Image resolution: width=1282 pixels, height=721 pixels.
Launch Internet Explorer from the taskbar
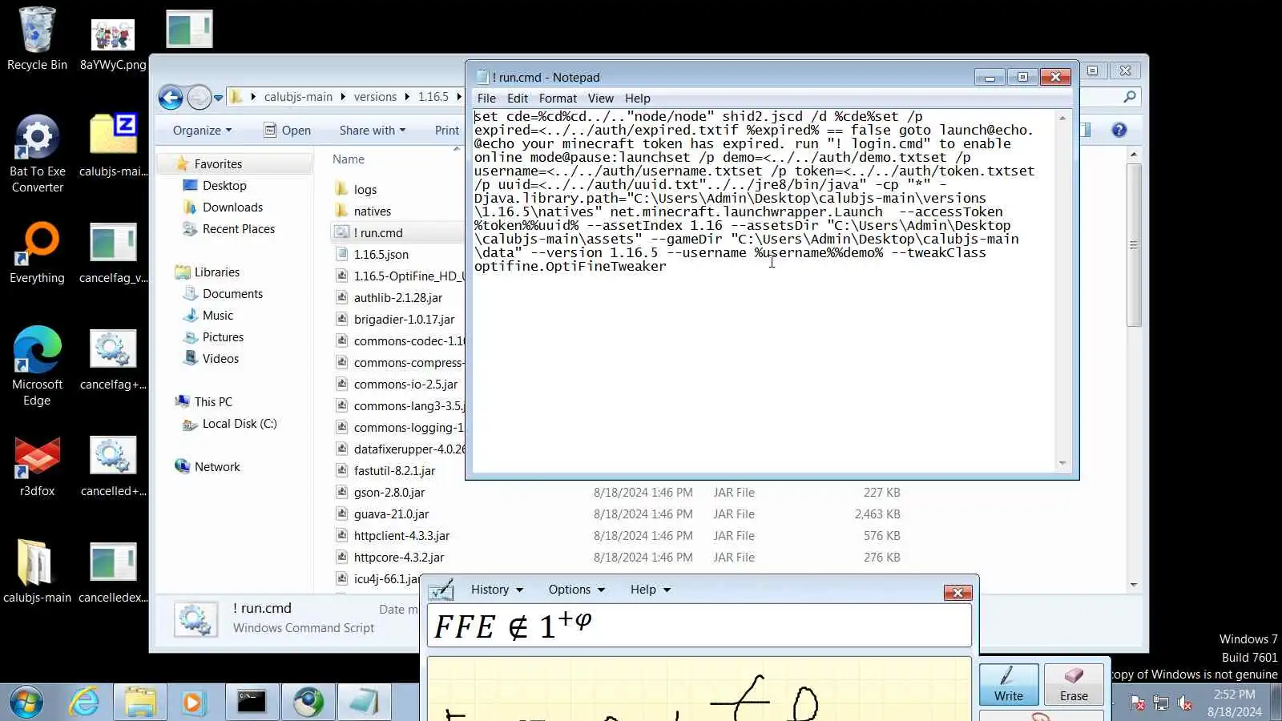pos(84,703)
